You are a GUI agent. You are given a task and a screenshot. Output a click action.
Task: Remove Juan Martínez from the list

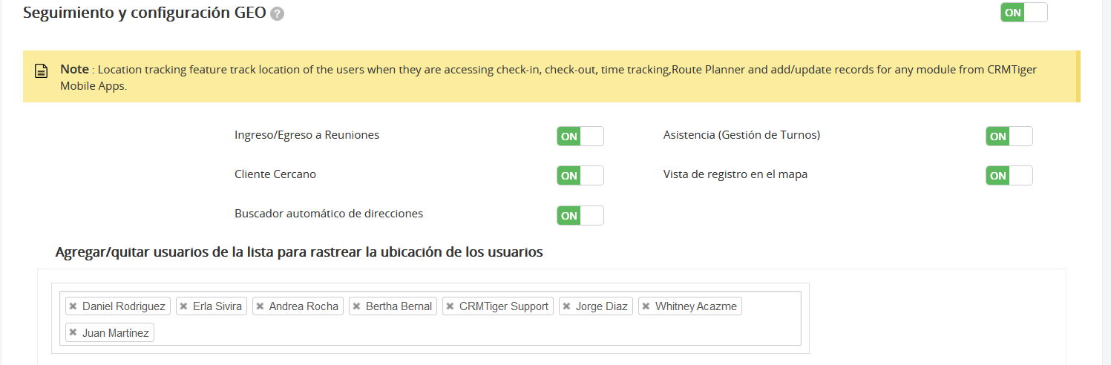click(73, 333)
